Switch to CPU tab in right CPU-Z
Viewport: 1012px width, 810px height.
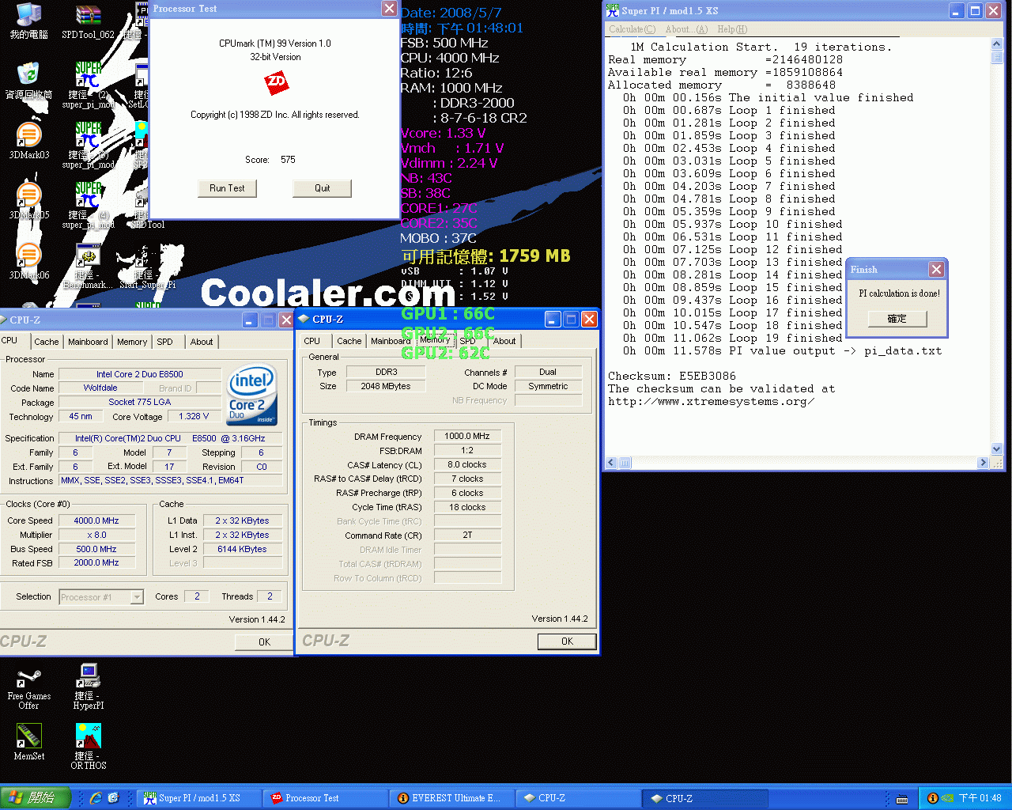[x=312, y=341]
